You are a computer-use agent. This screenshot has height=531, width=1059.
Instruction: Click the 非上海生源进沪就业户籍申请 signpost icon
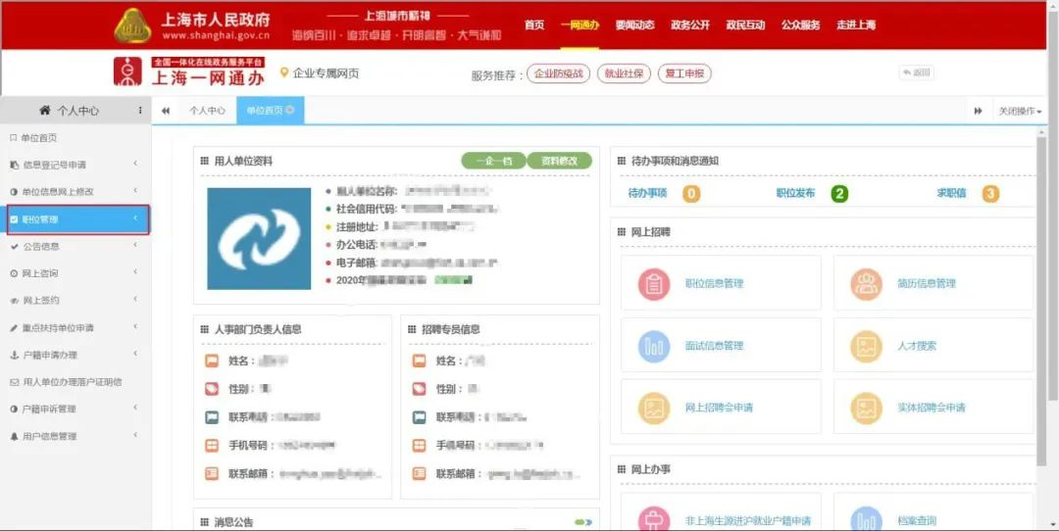(x=654, y=519)
